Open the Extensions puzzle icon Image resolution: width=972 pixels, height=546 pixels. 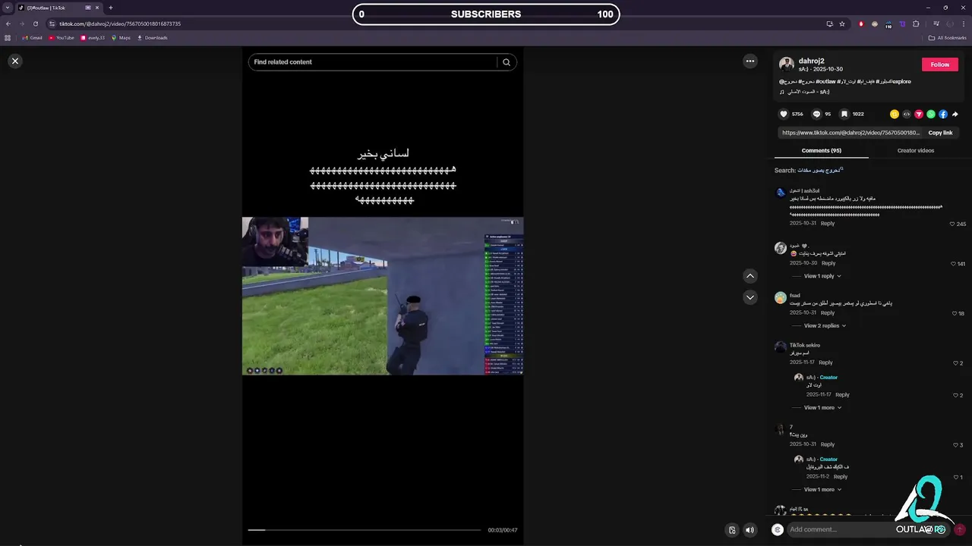[x=916, y=24]
